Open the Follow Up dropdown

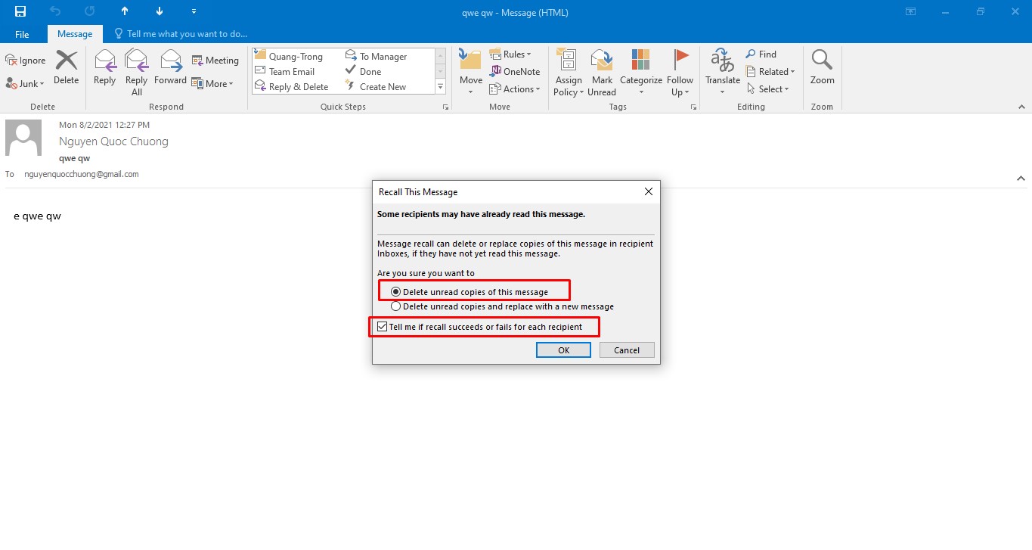tap(680, 72)
